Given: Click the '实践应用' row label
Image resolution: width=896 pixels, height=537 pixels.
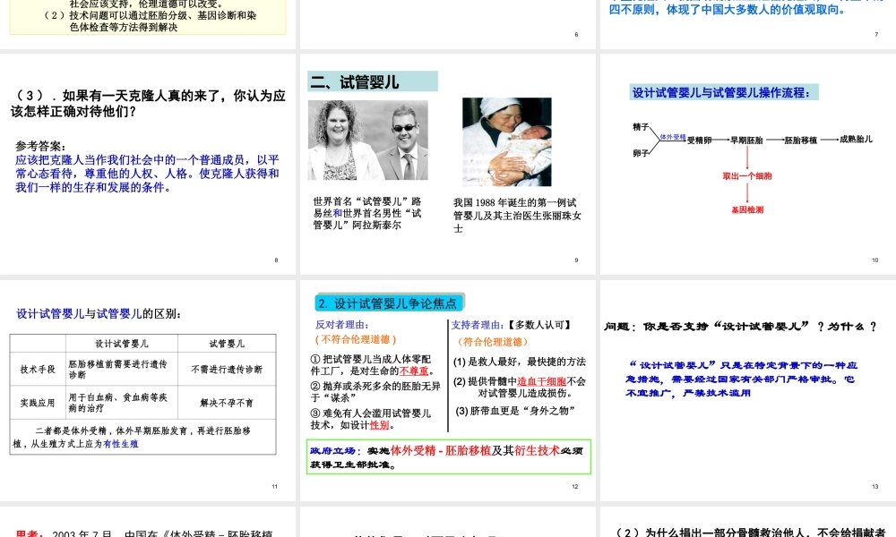Looking at the screenshot, I should [x=38, y=403].
